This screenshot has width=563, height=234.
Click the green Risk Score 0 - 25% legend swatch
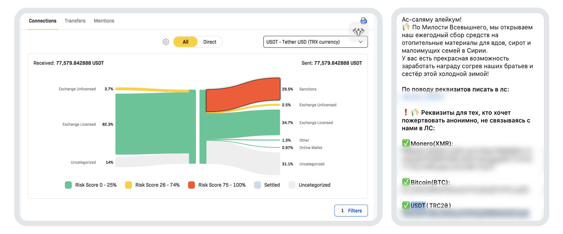(x=68, y=185)
